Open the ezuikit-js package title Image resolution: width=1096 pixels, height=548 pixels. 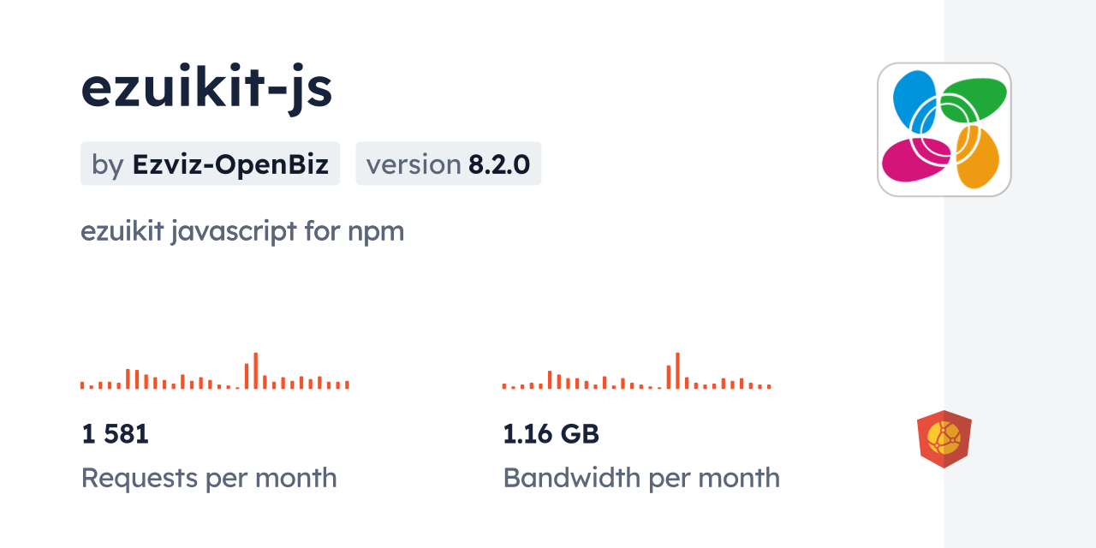click(206, 88)
